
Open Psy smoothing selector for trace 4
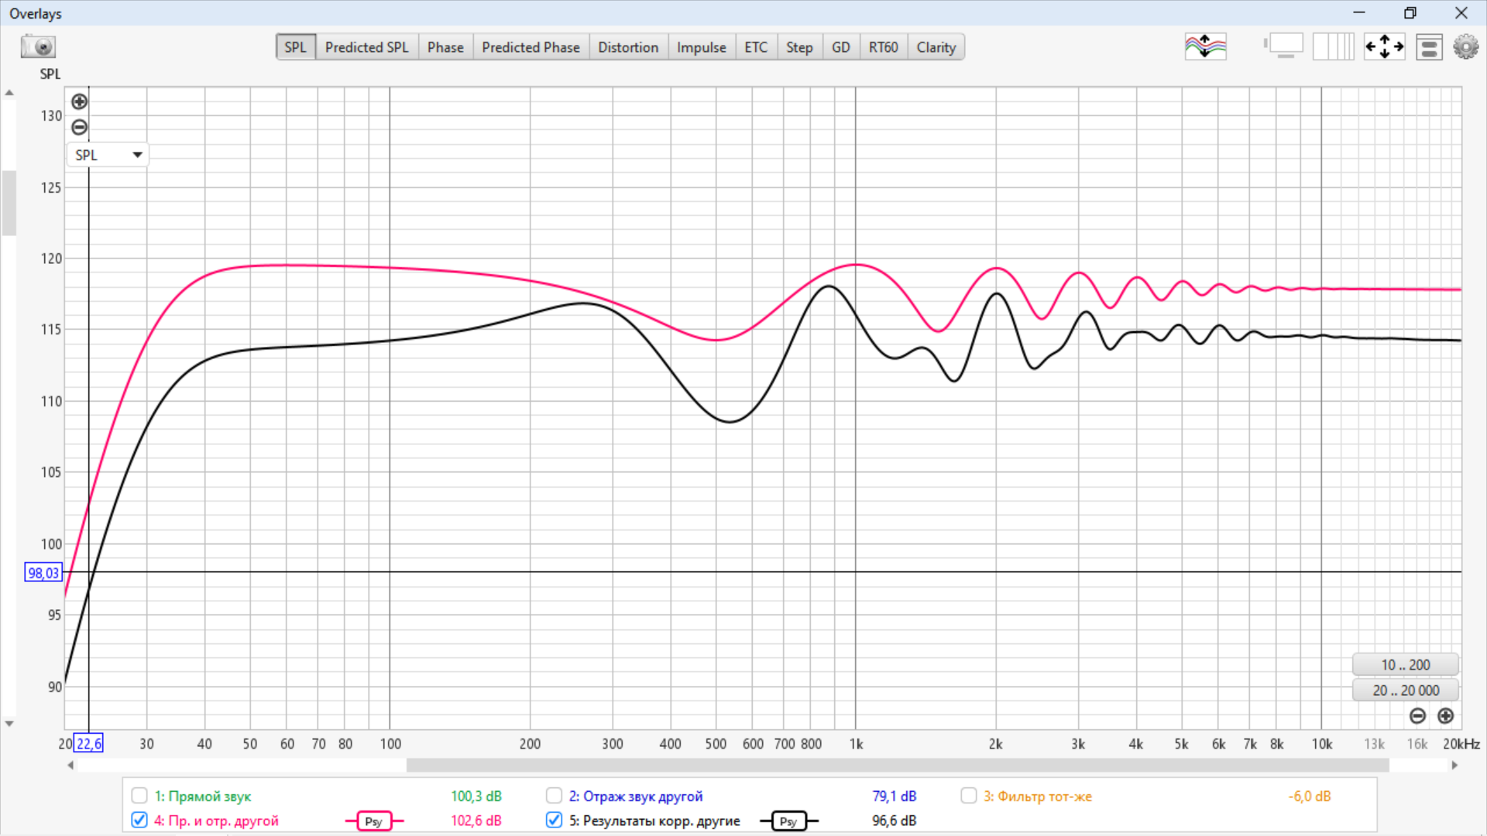tap(374, 821)
